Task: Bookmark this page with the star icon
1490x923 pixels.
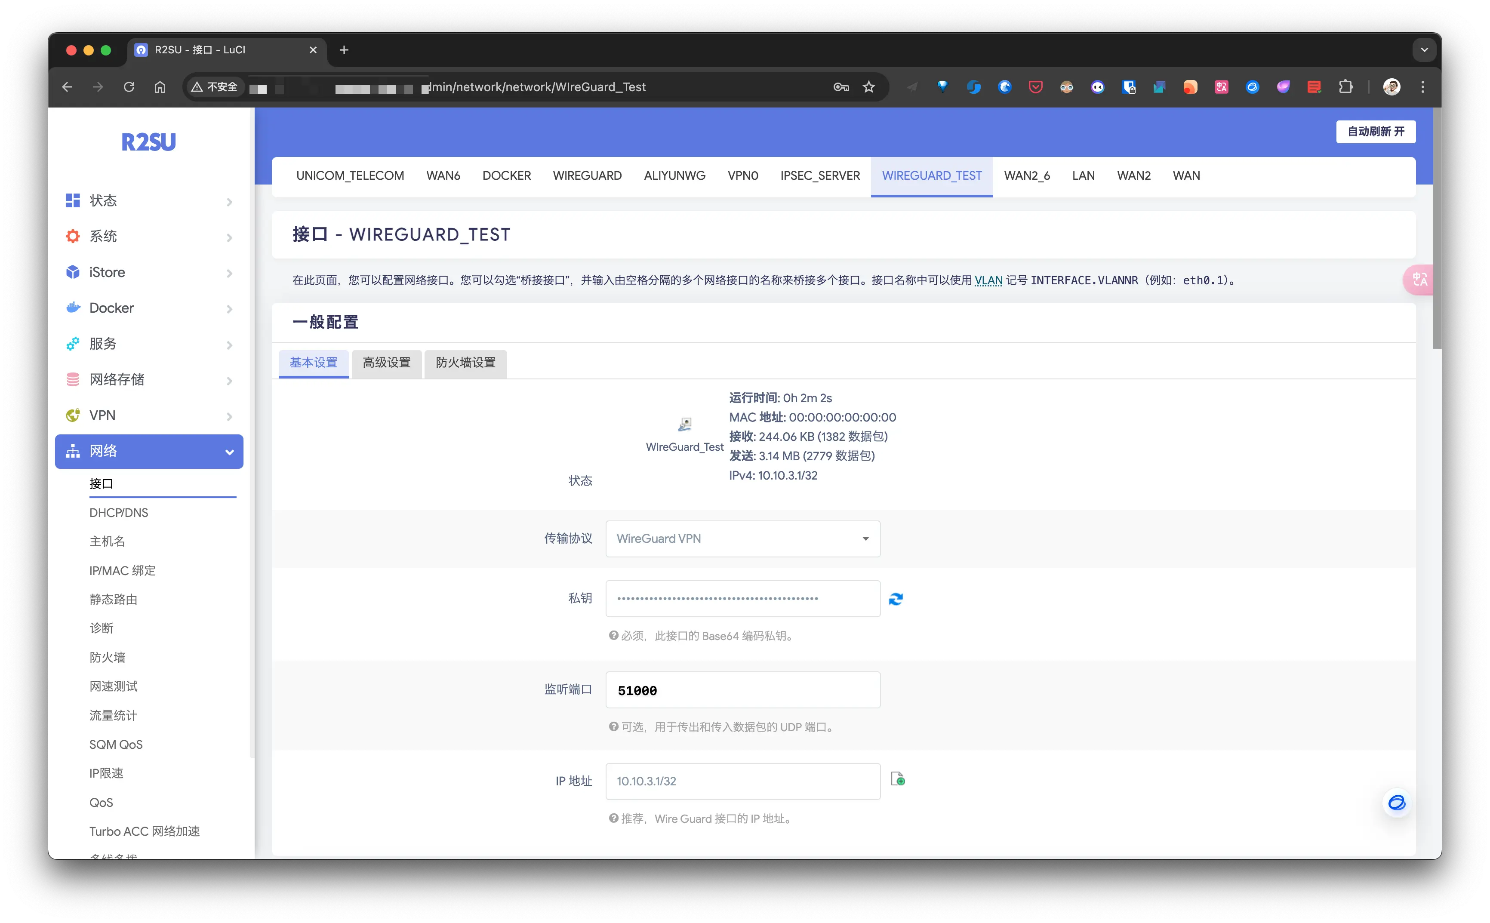Action: pos(868,87)
